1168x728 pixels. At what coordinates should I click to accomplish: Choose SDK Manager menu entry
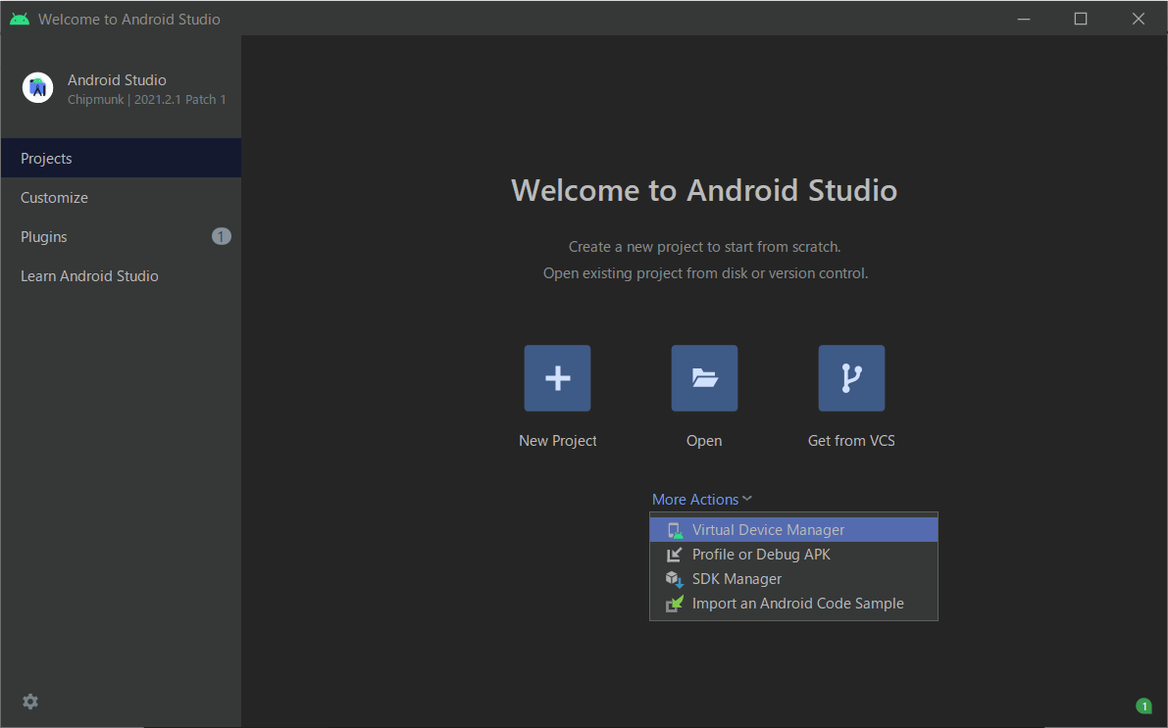pos(736,579)
